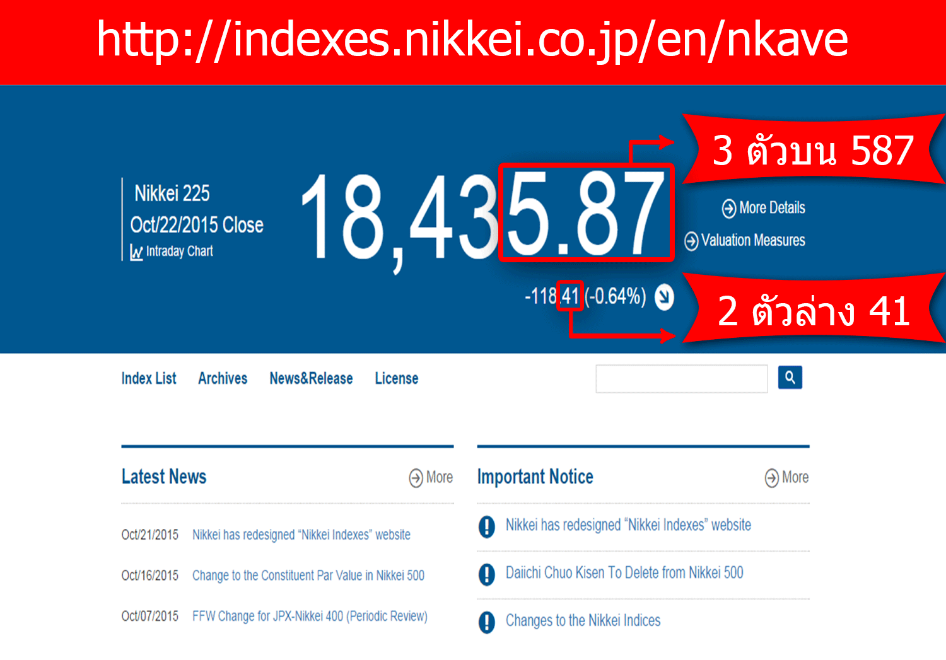The image size is (946, 660).
Task: Open the More Details link
Action: pos(772,207)
